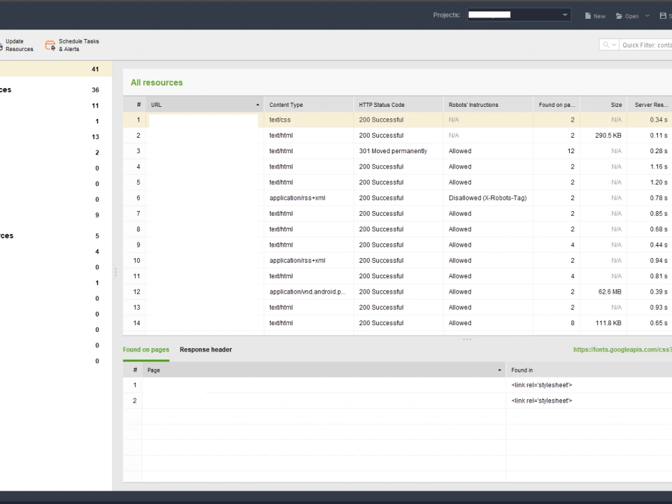Viewport: 672px width, 504px height.
Task: Sort by Robots' Instructions column header
Action: [x=488, y=105]
